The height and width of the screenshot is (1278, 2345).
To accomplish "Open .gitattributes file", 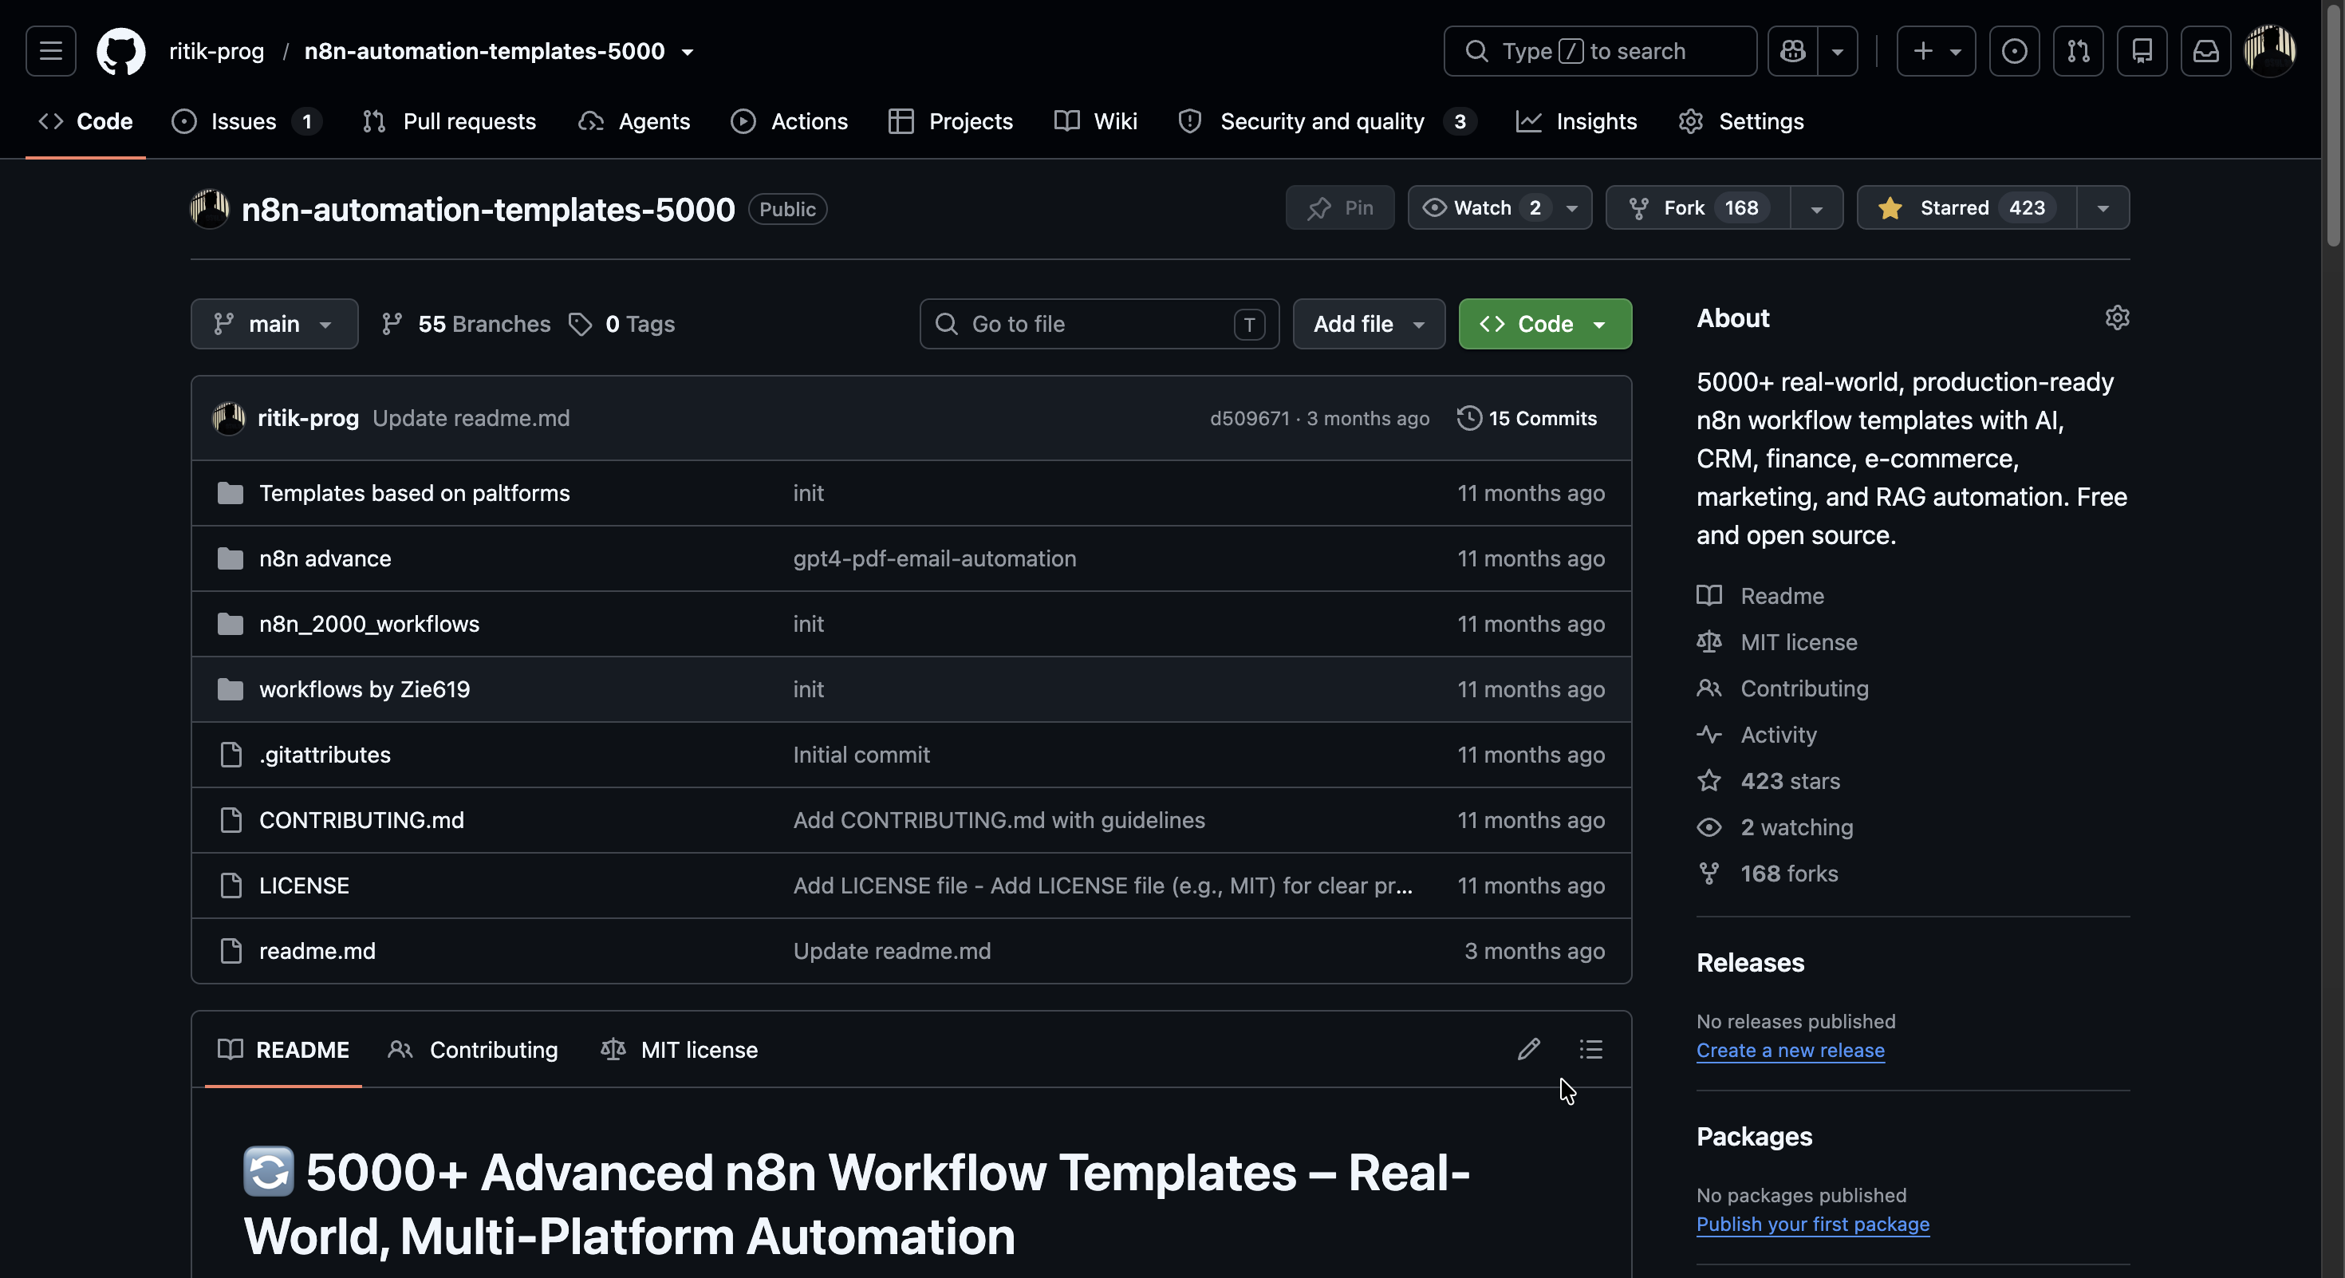I will click(x=325, y=755).
